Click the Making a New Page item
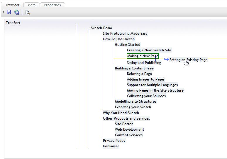The image size is (227, 159). click(x=143, y=56)
